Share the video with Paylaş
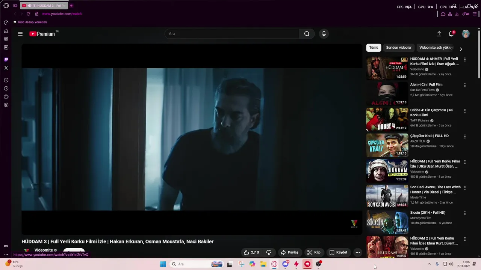Viewport: 481px width, 270px height. coord(290,252)
